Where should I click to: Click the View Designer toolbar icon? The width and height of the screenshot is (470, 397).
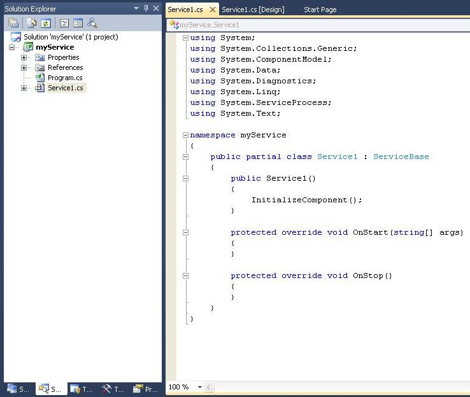[78, 23]
